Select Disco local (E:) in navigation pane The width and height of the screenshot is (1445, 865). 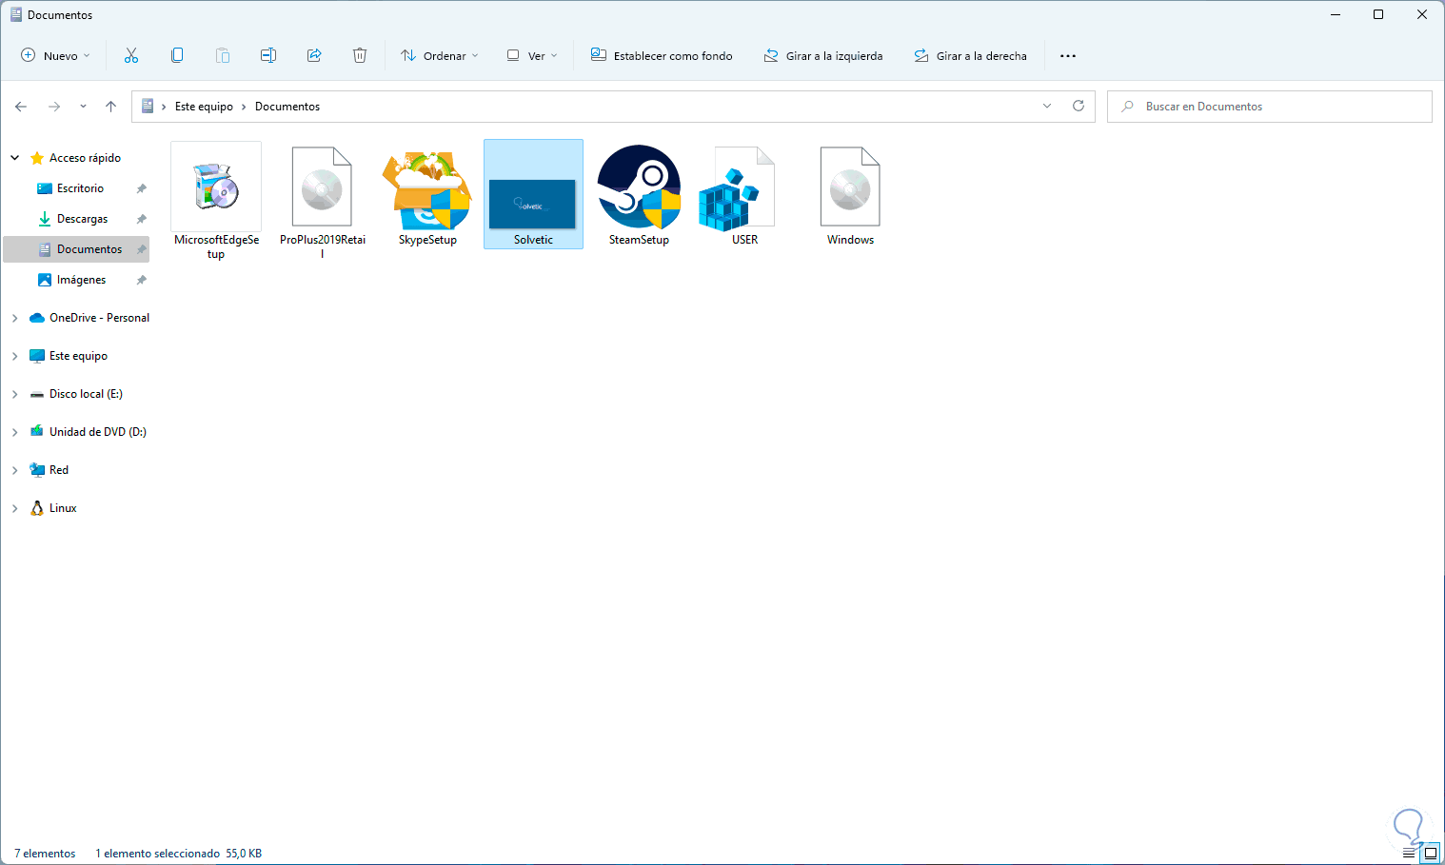point(86,394)
